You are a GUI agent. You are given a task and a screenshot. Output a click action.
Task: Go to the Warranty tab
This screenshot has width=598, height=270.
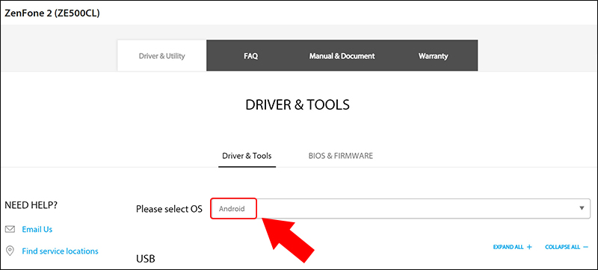pos(434,56)
